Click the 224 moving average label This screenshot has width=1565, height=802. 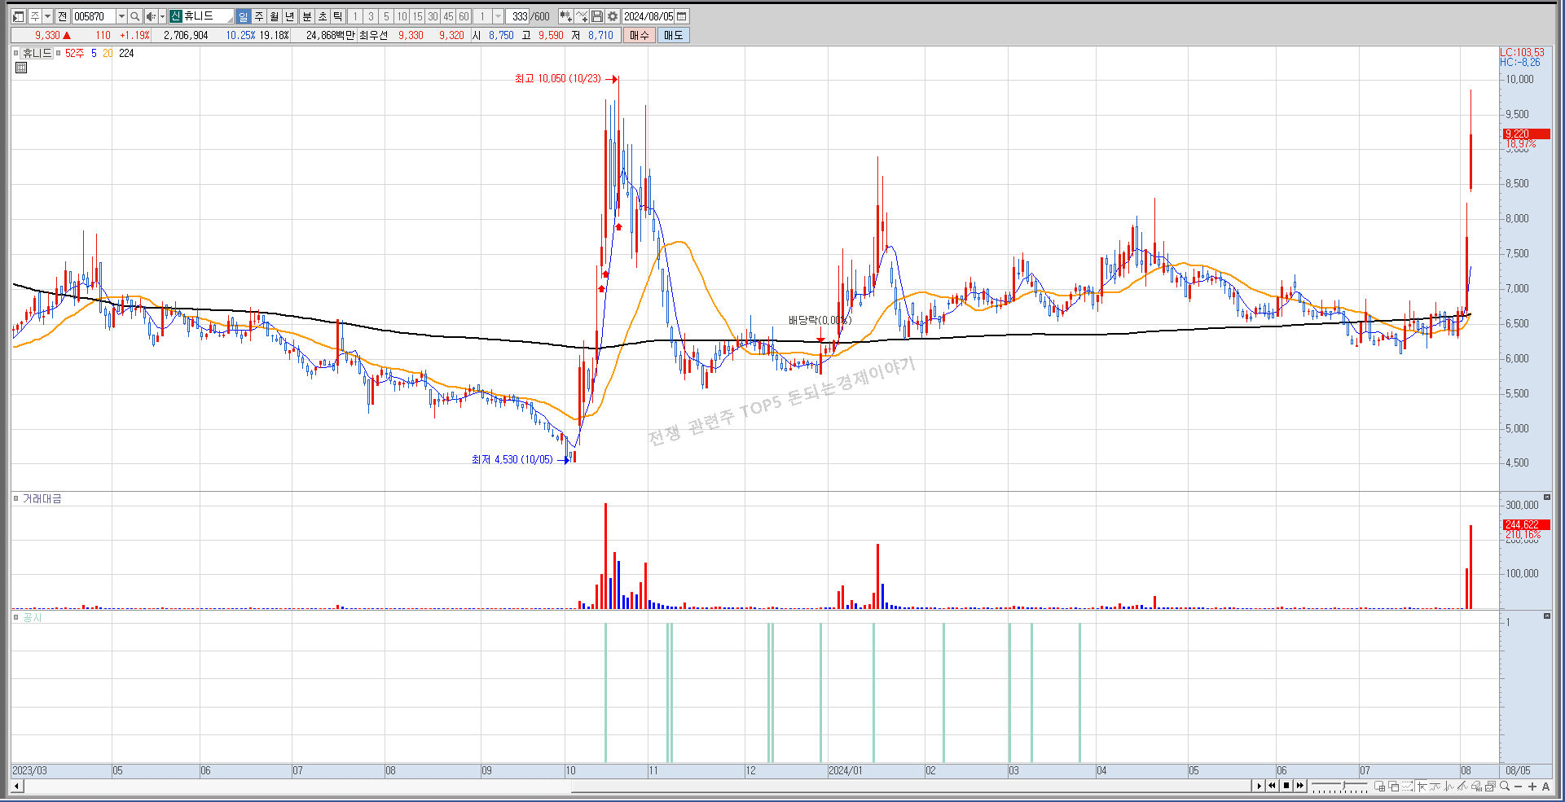[x=126, y=53]
